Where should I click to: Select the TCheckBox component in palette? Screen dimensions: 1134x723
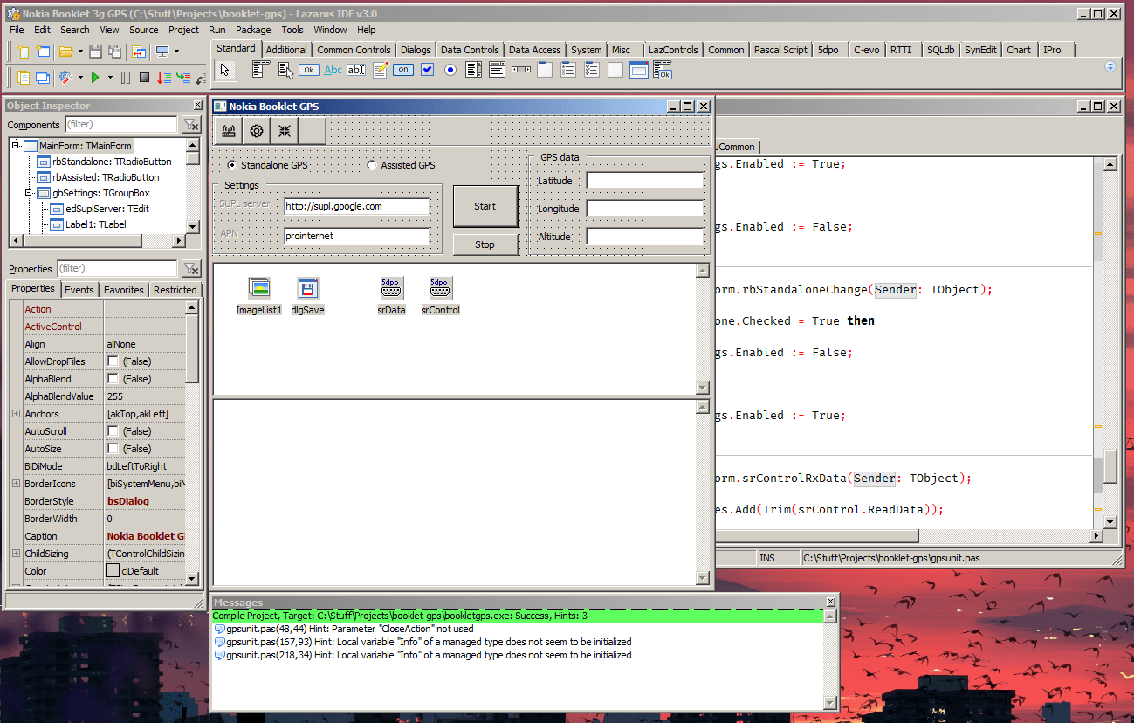[x=427, y=70]
